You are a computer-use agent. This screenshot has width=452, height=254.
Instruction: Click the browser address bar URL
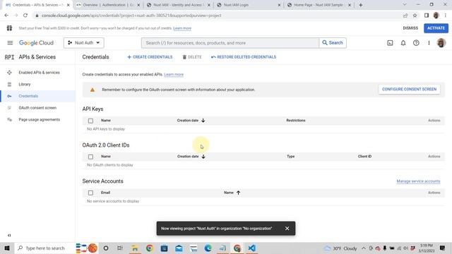click(131, 16)
